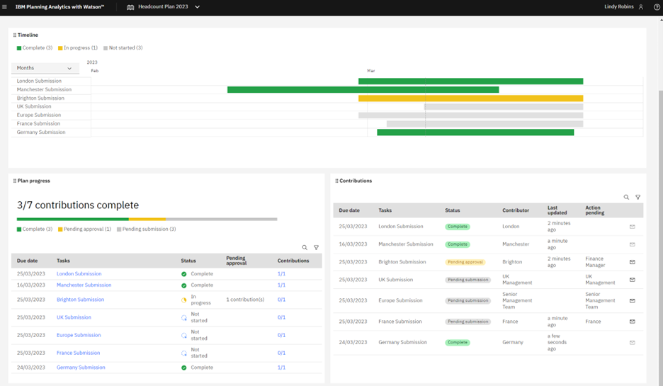This screenshot has width=663, height=386.
Task: Select the Germany Submission green timeline bar
Action: point(475,132)
